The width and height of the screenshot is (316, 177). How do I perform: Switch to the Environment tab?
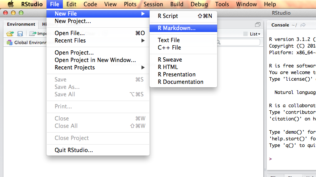(x=21, y=25)
